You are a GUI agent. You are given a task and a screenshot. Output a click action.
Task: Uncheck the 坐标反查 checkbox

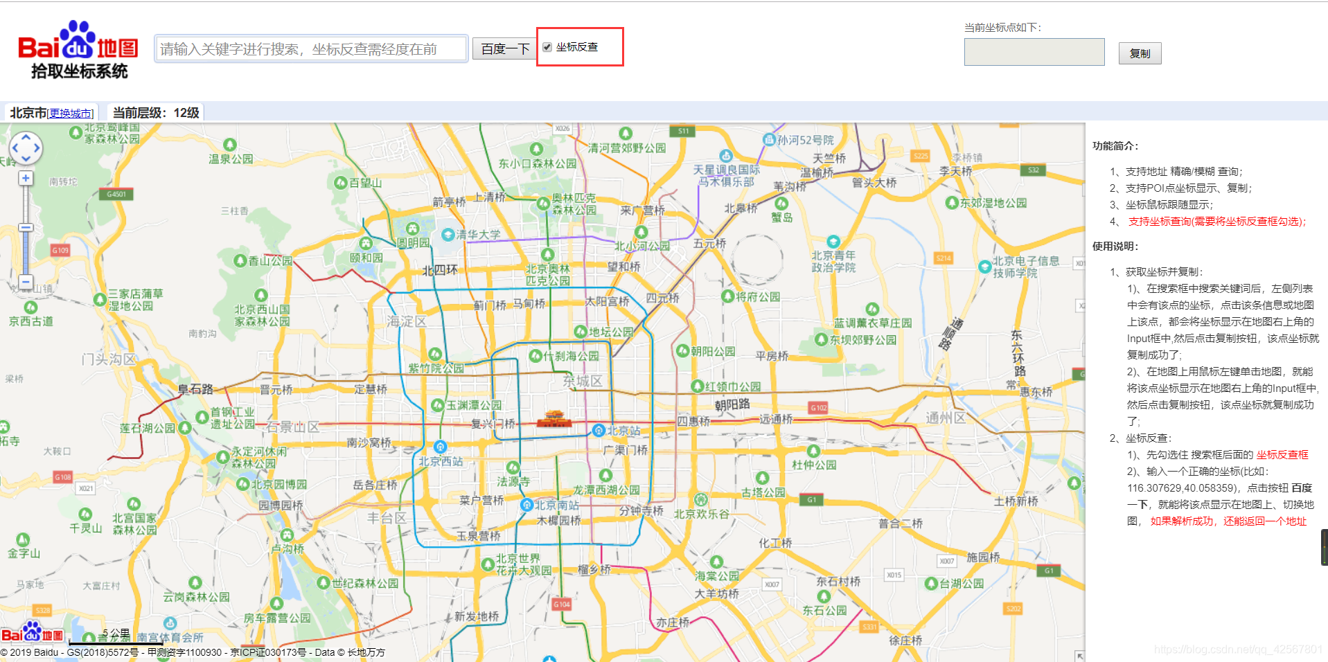click(547, 47)
